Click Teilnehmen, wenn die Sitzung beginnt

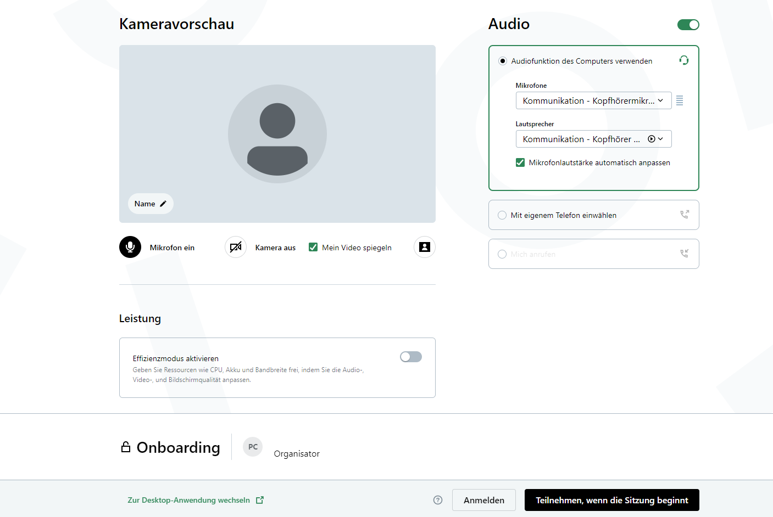click(x=611, y=500)
